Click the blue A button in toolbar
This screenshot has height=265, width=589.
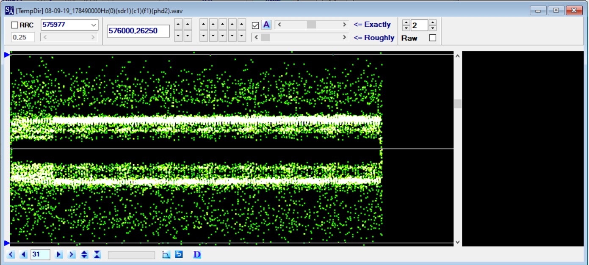coord(266,25)
